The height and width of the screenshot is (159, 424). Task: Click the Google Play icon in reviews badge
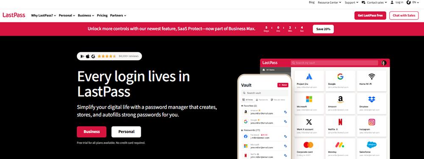click(x=82, y=56)
